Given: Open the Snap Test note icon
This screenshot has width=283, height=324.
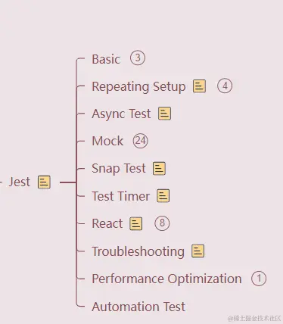Looking at the screenshot, I should pyautogui.click(x=159, y=168).
